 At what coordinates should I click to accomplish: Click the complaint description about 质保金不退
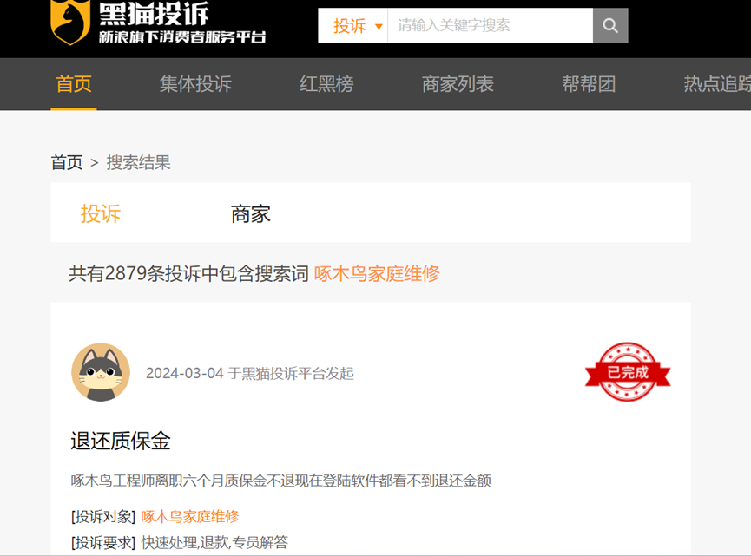coord(281,481)
